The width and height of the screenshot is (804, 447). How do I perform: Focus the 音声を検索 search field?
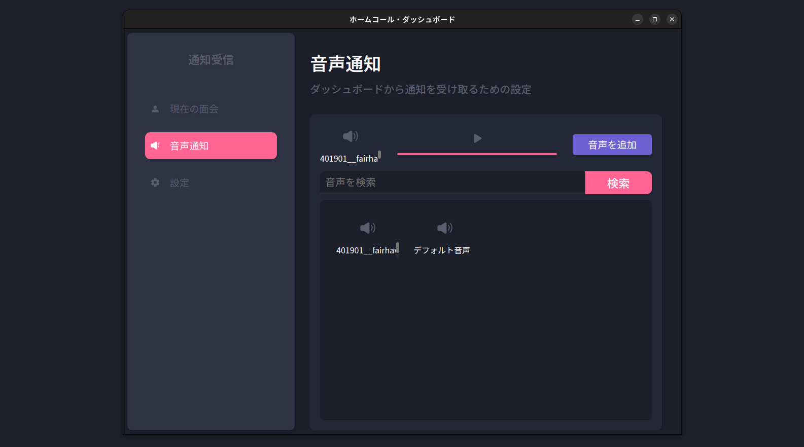click(452, 182)
